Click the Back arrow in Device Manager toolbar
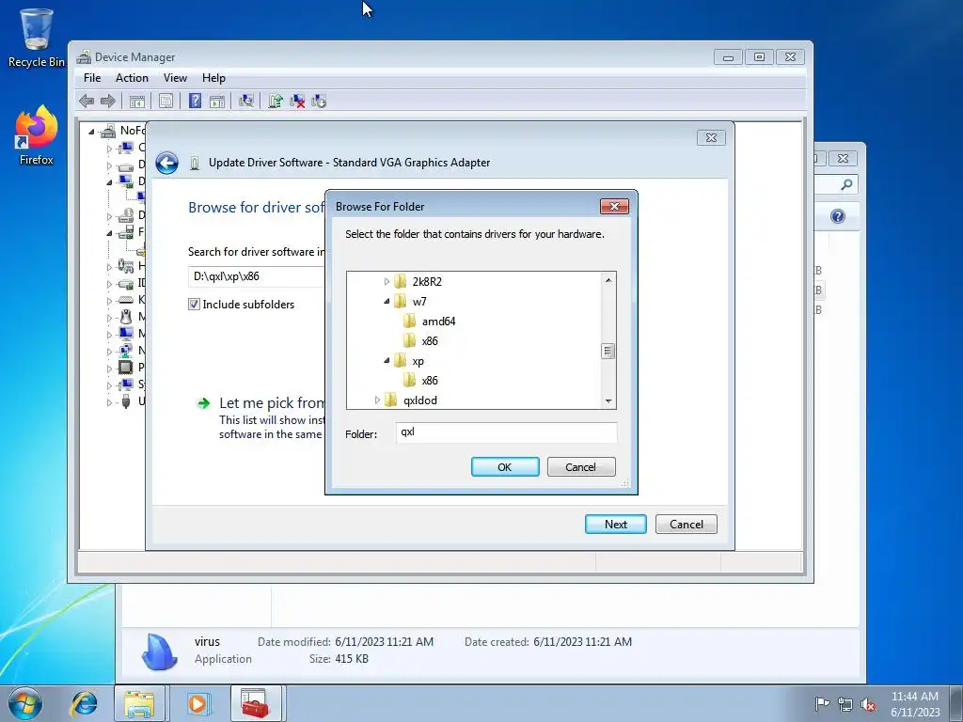The image size is (963, 722). [x=87, y=102]
